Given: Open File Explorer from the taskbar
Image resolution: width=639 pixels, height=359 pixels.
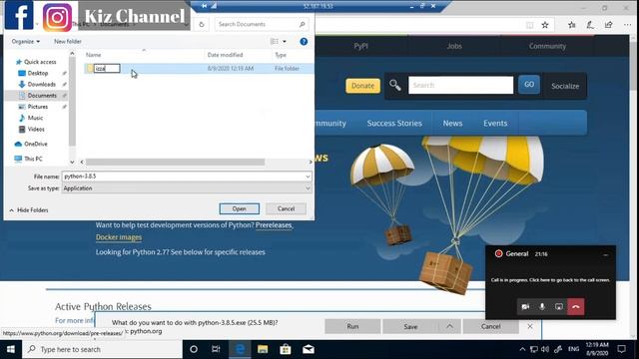Looking at the screenshot, I should pos(263,349).
